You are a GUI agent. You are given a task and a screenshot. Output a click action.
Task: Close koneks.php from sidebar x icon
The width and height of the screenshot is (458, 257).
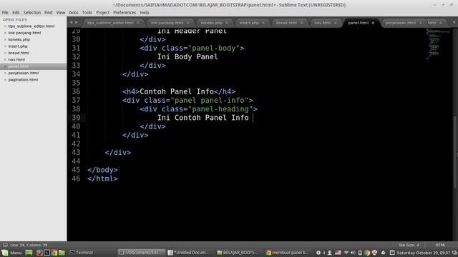tap(5, 40)
